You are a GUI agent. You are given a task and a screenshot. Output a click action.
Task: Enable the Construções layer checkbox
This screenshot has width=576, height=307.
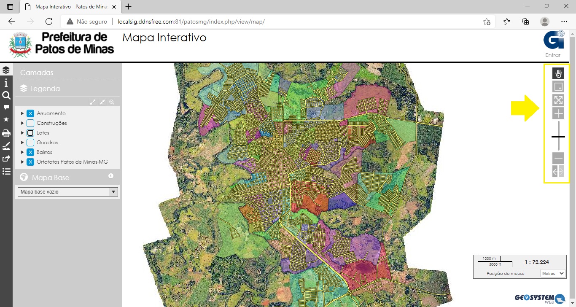(30, 123)
